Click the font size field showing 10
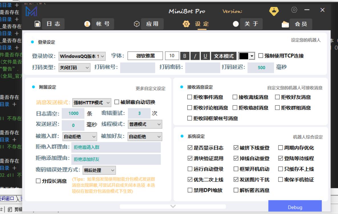Viewport: 338px width, 214px height. [172, 56]
